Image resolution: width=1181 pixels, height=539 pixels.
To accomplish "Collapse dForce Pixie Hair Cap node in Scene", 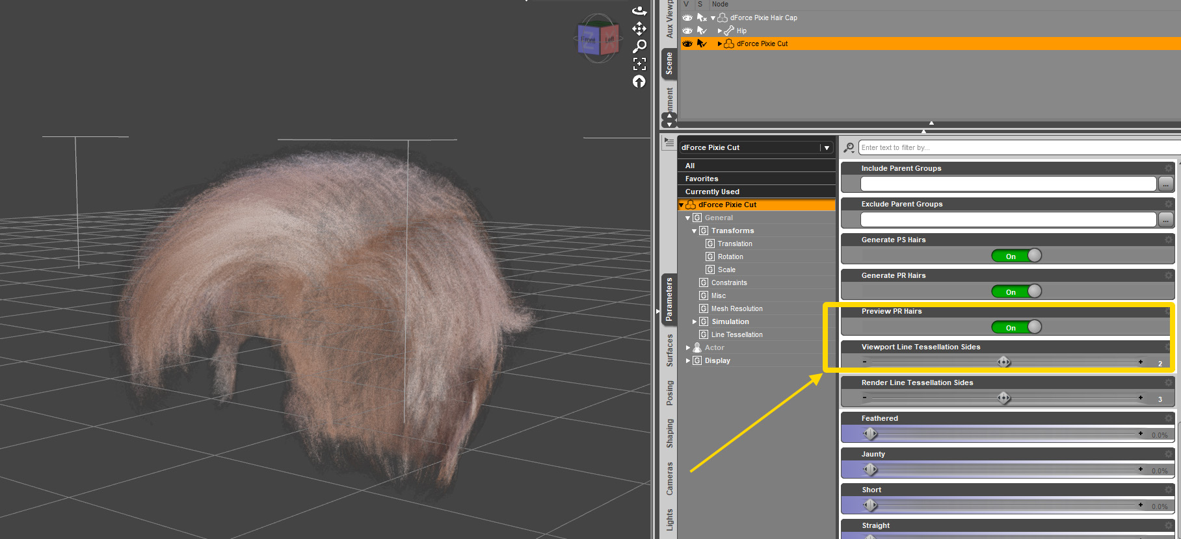I will tap(713, 18).
